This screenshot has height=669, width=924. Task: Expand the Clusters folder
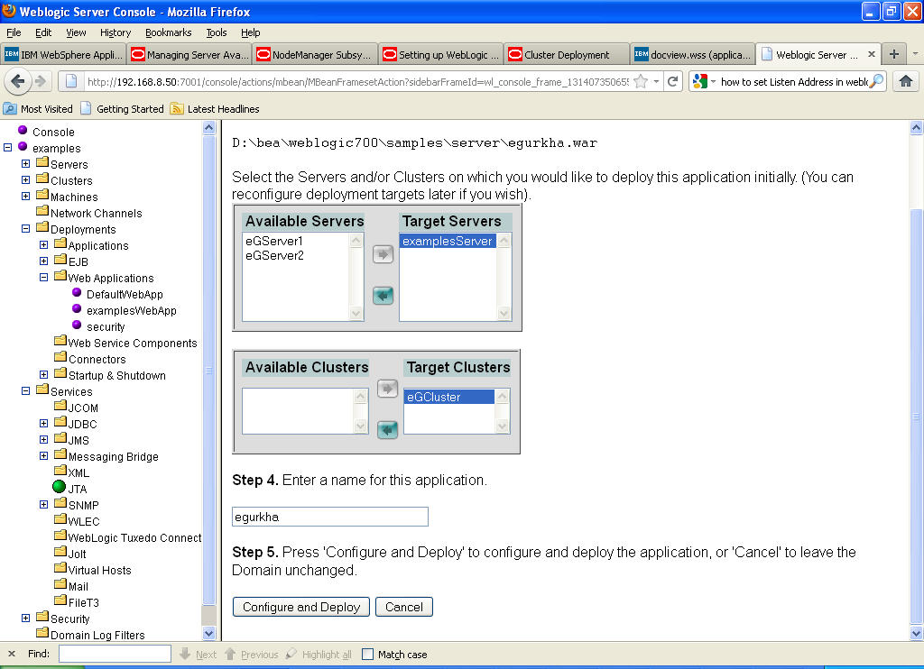click(x=25, y=179)
